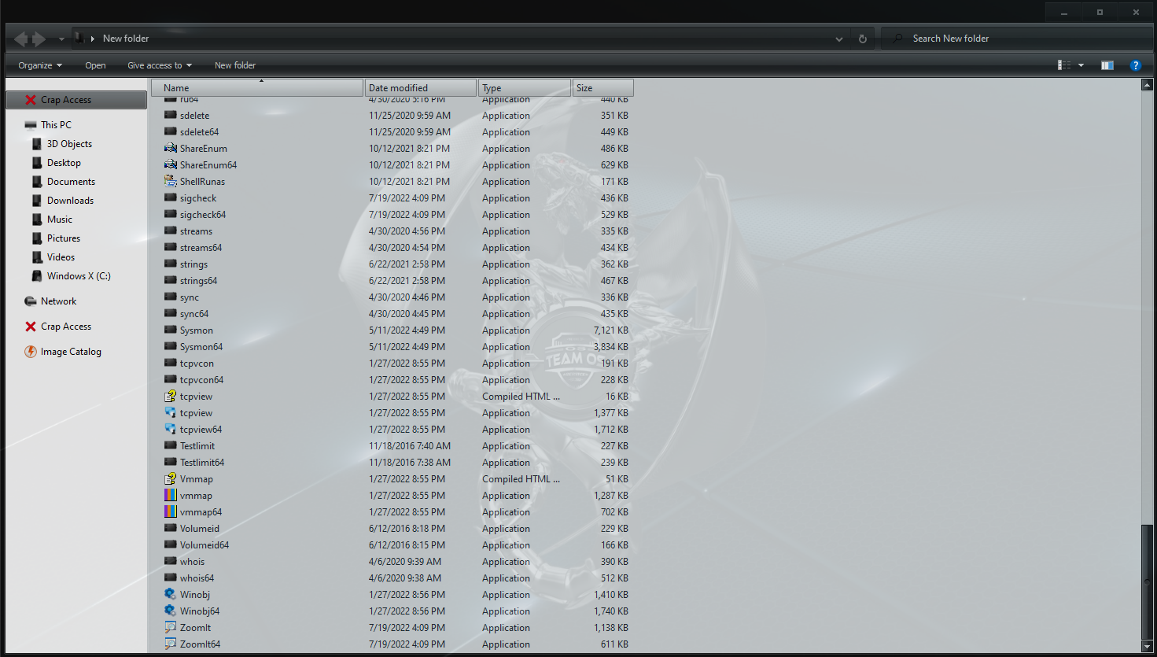Select the Testlimit64 file name
This screenshot has width=1157, height=657.
point(202,463)
